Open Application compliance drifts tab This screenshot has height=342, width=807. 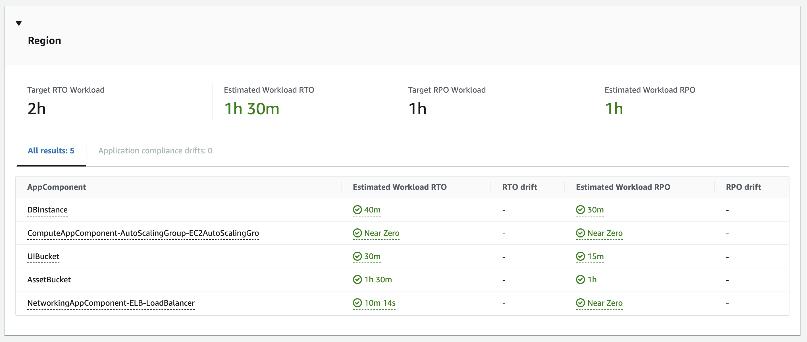coord(155,151)
